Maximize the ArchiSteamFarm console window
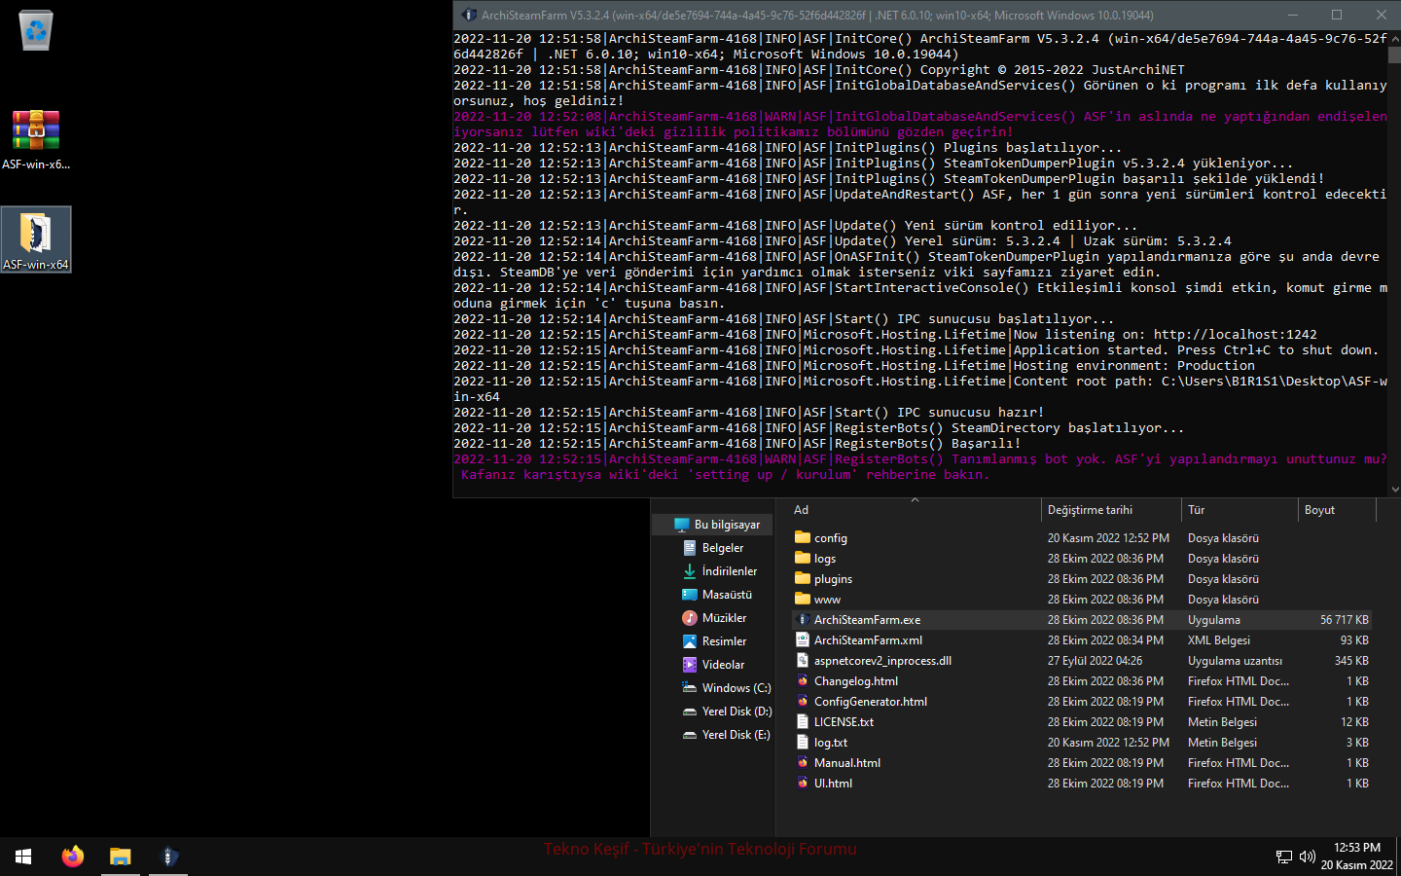The image size is (1401, 876). [1337, 15]
